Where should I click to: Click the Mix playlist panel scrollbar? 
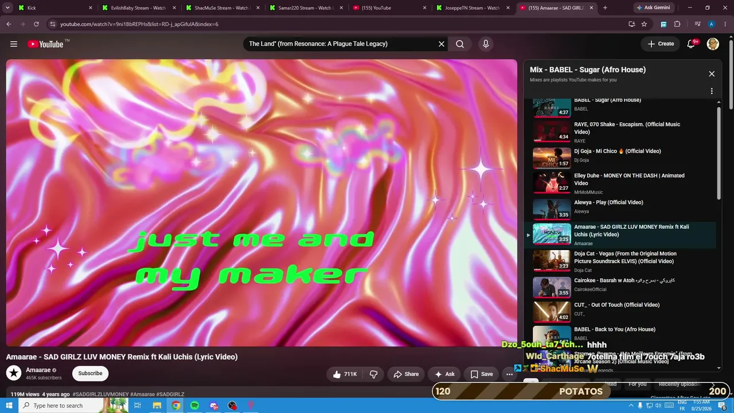719,152
